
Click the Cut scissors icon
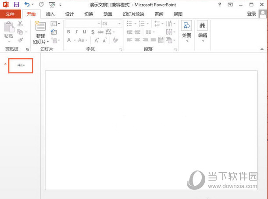click(20, 24)
